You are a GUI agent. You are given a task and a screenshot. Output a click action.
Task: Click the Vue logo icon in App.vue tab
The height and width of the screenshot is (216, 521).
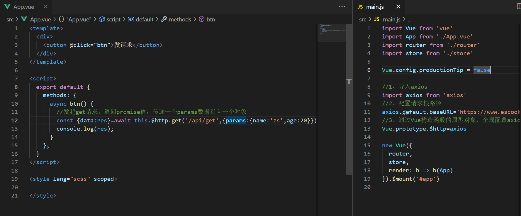[x=7, y=7]
